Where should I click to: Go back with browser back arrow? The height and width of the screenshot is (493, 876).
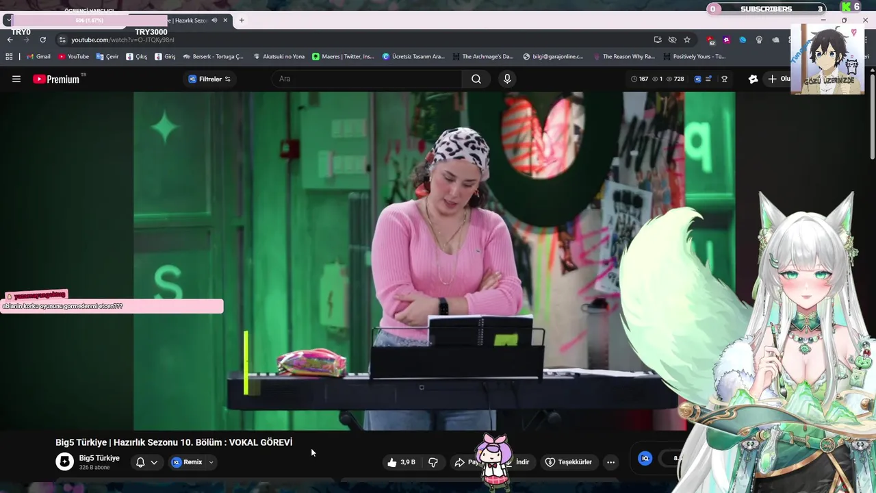[x=10, y=40]
